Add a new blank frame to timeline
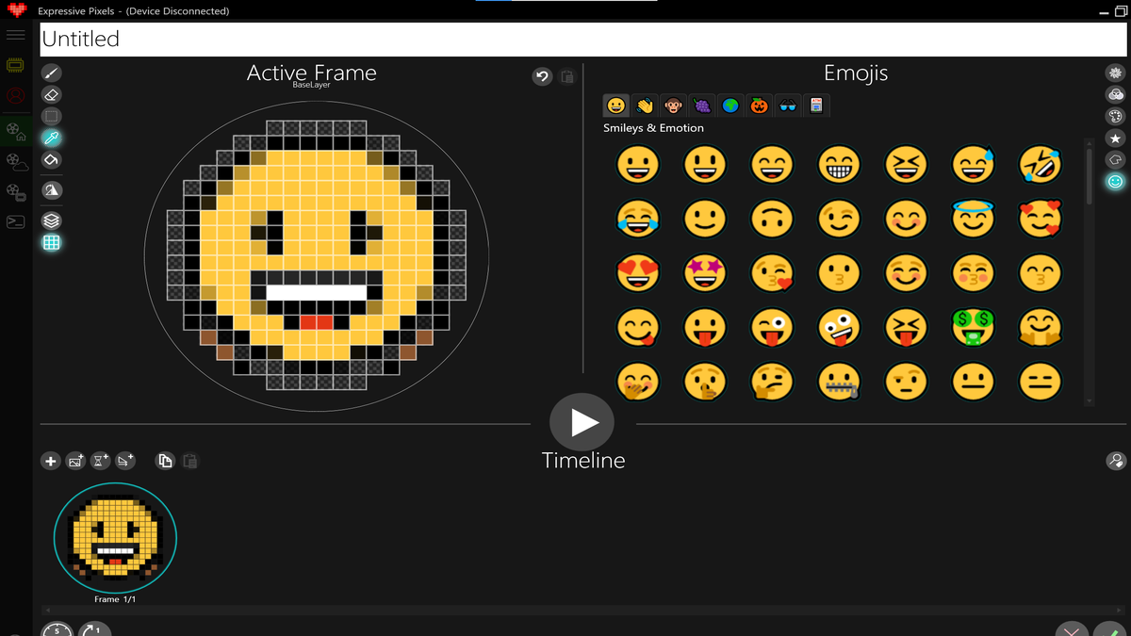 51,461
